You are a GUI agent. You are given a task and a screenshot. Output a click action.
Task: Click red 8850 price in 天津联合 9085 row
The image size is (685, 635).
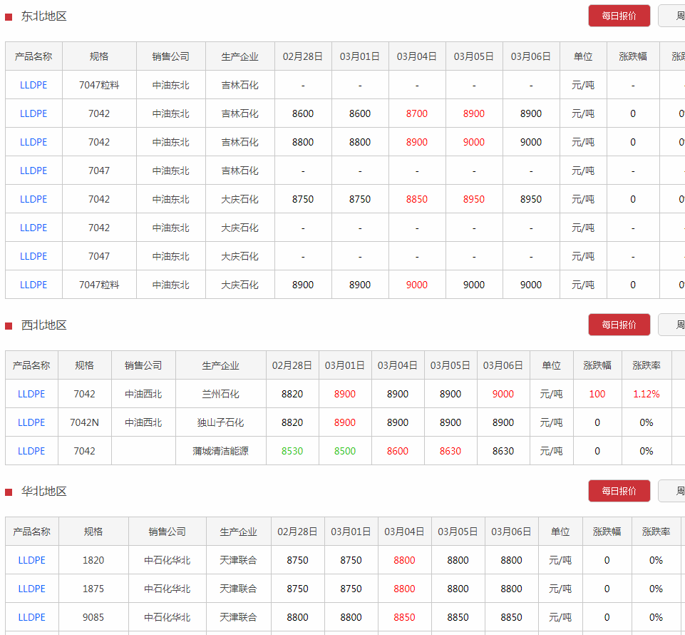(x=405, y=617)
